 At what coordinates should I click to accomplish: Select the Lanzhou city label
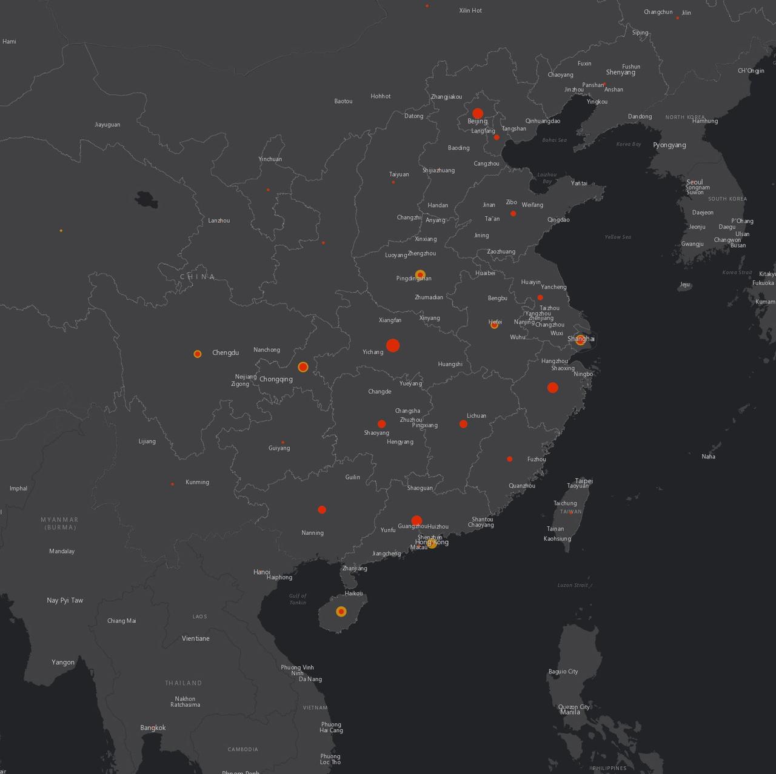click(219, 220)
